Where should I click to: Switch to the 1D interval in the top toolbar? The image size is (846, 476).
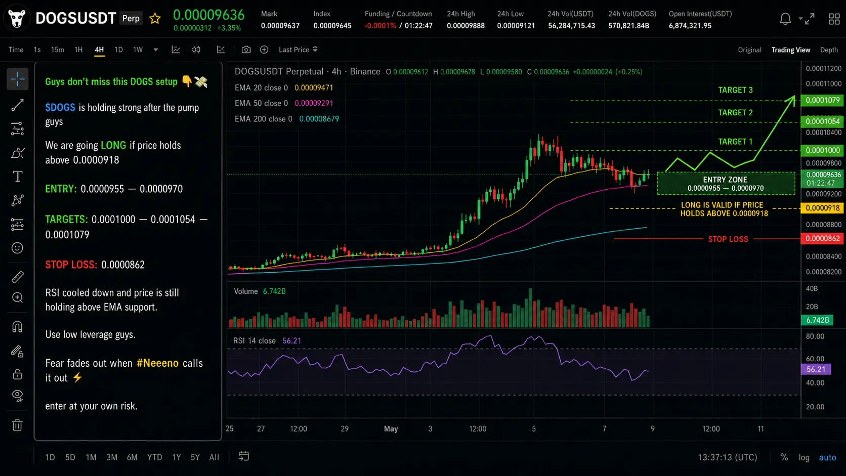(x=118, y=50)
